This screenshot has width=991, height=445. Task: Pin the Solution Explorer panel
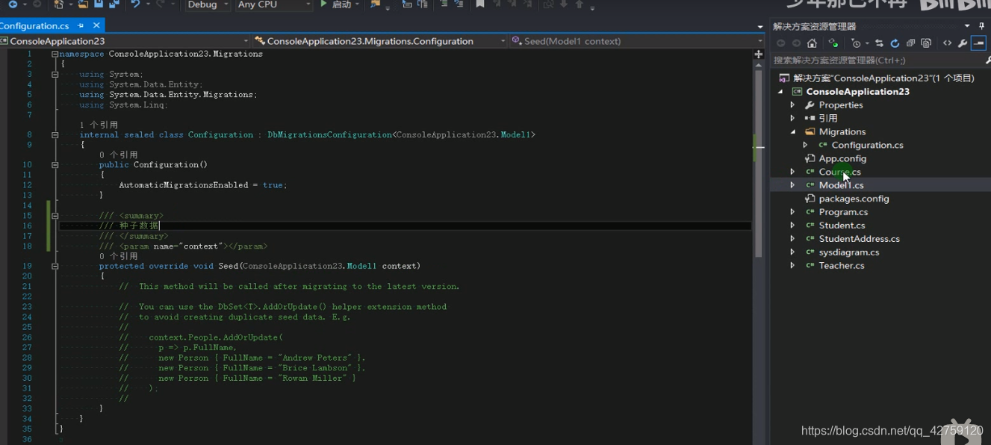tap(981, 26)
